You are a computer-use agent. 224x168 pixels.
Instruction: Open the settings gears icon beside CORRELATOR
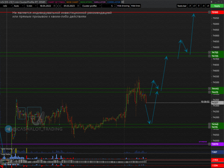(x=123, y=2)
